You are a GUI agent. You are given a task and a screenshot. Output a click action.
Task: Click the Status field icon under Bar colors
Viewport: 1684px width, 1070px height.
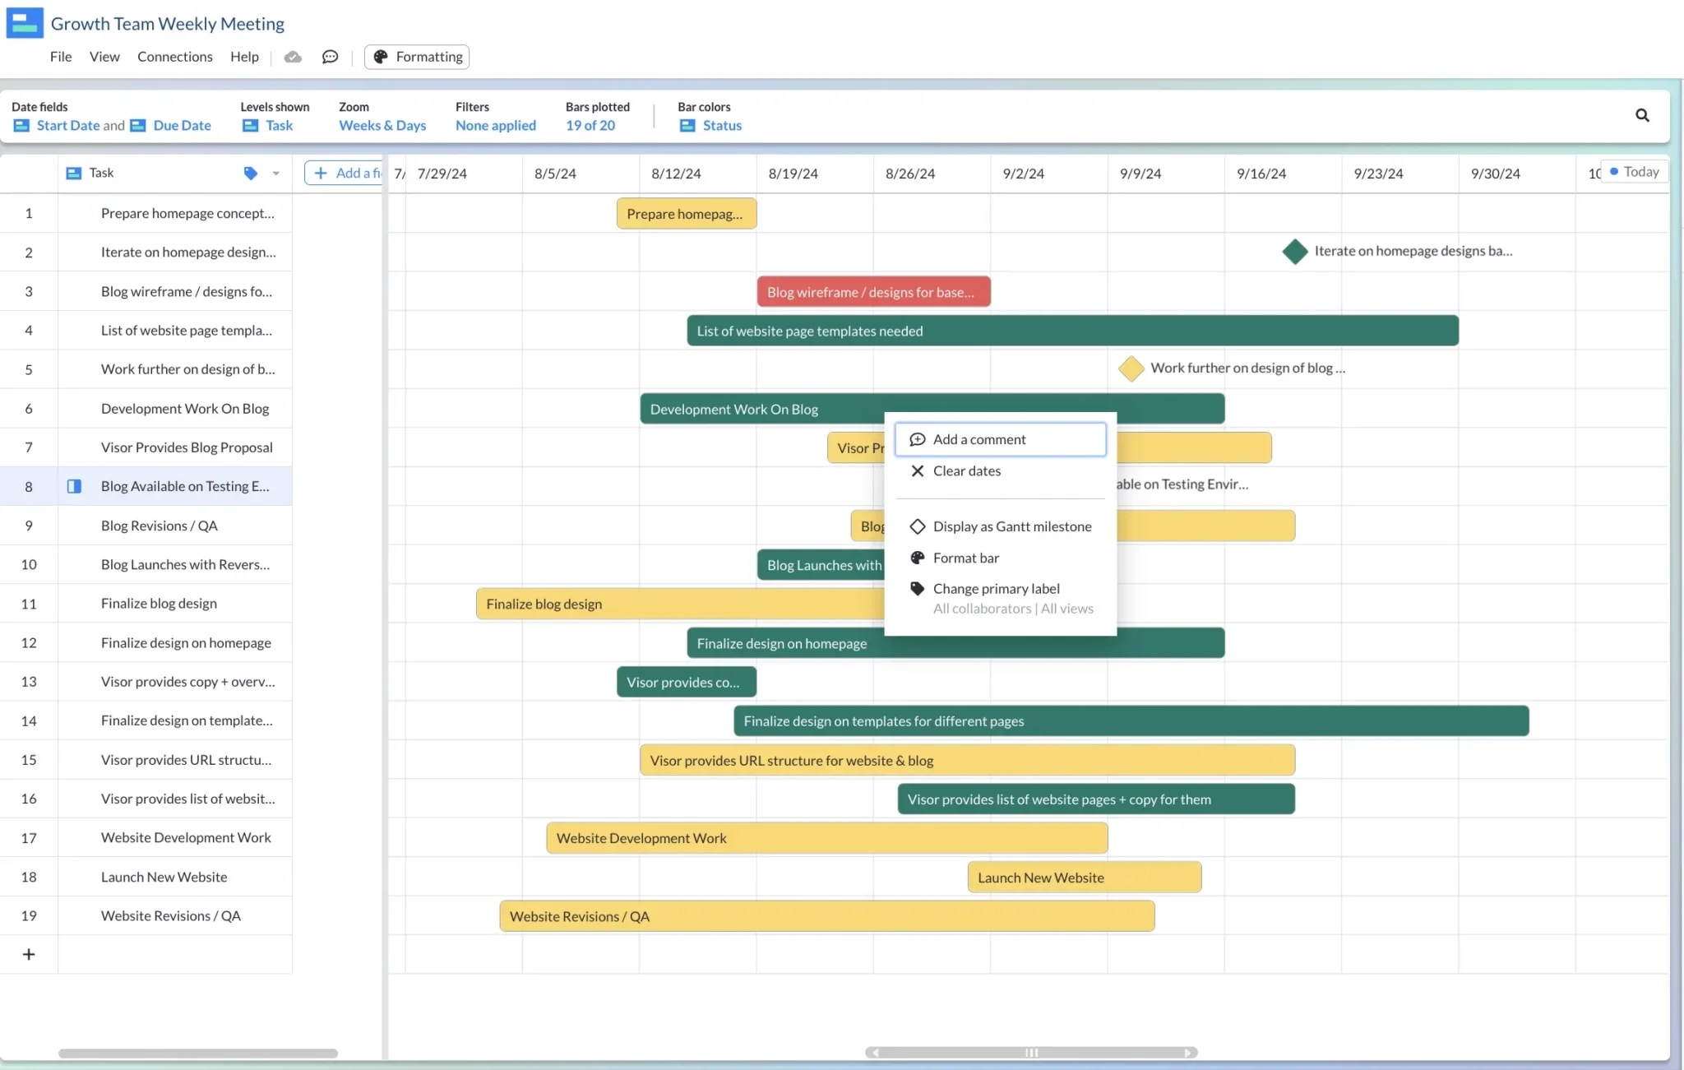click(687, 125)
